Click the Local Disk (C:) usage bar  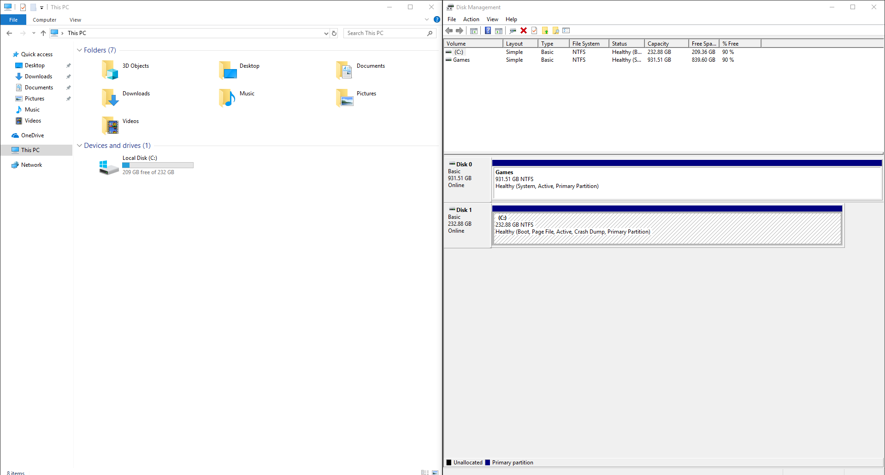coord(158,165)
